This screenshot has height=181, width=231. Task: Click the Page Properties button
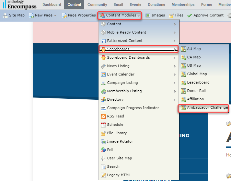(x=79, y=15)
